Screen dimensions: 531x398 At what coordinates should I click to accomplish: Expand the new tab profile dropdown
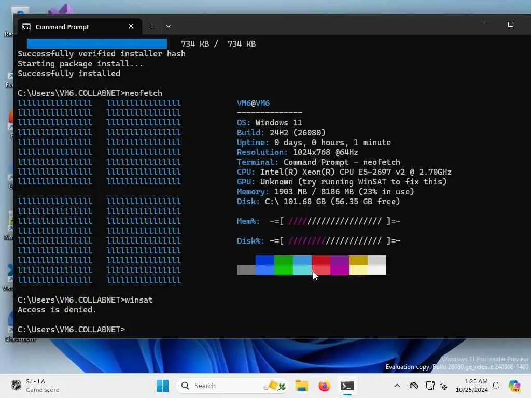tap(169, 26)
